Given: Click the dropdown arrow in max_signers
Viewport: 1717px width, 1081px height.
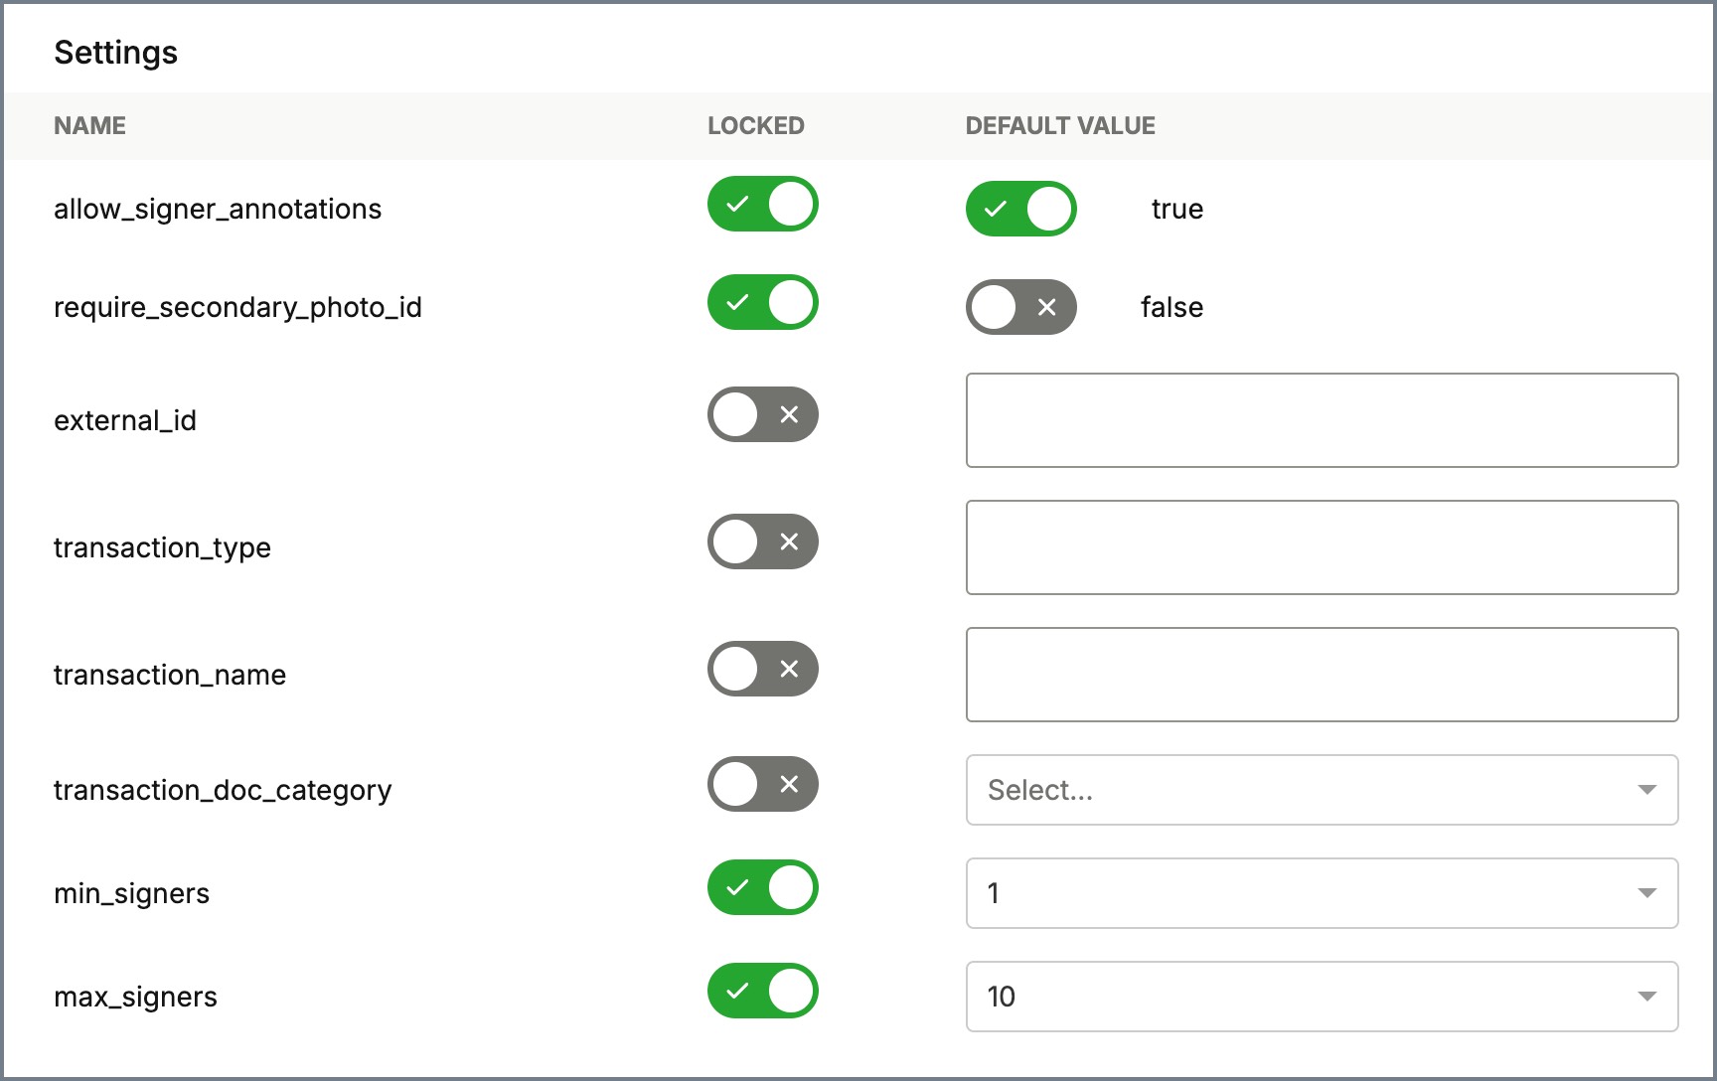Looking at the screenshot, I should click(1646, 997).
